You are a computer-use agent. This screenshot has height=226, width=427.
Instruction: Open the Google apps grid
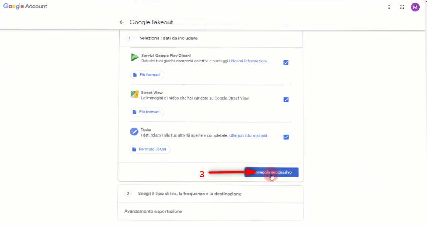coord(402,7)
